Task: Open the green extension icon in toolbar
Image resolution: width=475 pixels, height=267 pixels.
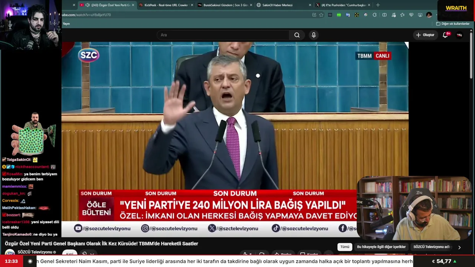Action: (x=339, y=15)
